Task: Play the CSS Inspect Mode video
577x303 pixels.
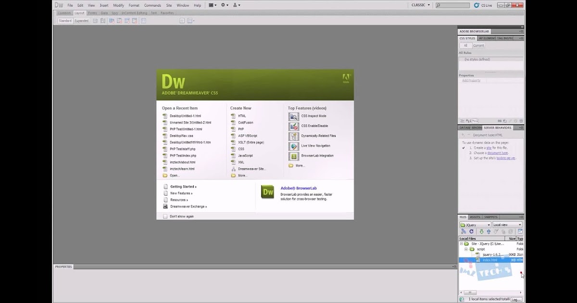Action: tap(314, 116)
